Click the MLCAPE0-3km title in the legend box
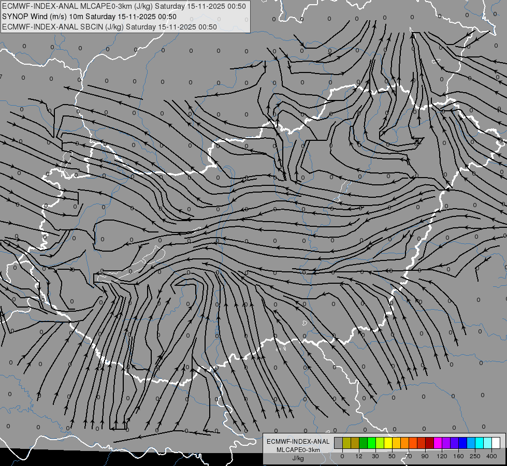Viewport: 507px width, 466px height. [x=298, y=450]
